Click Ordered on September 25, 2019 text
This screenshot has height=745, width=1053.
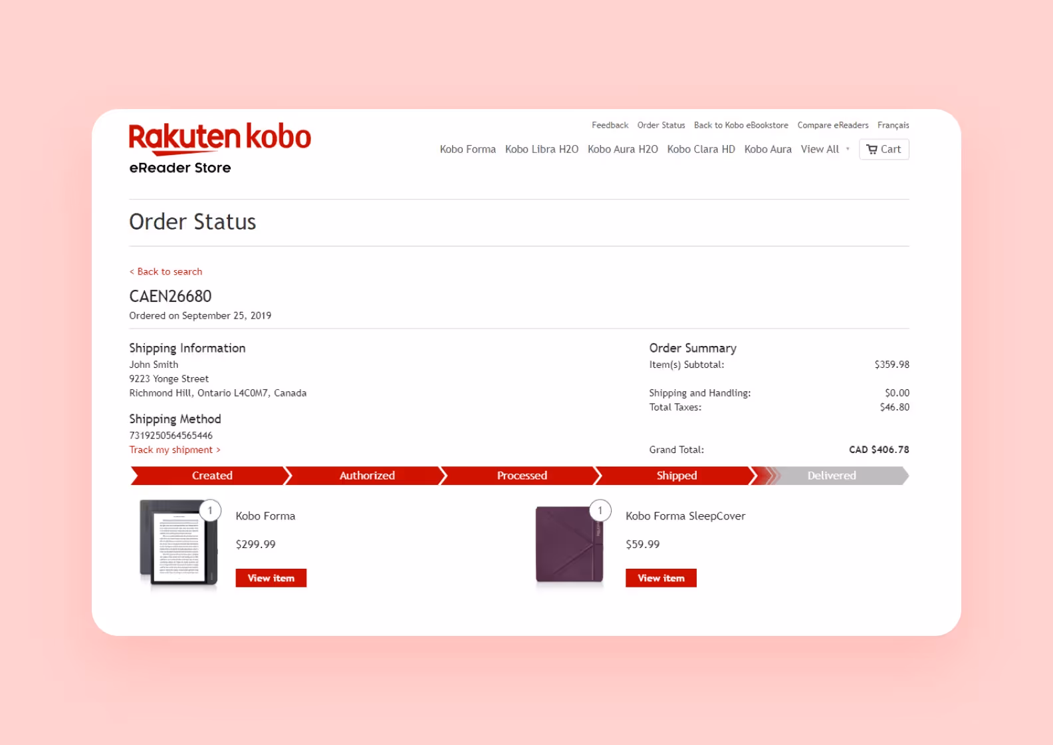point(200,315)
